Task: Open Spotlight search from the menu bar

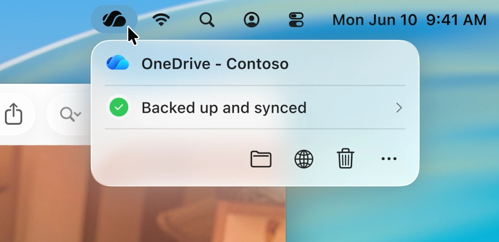Action: pos(207,19)
